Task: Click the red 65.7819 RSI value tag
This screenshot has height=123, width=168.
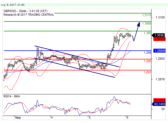Action: pyautogui.click(x=159, y=100)
